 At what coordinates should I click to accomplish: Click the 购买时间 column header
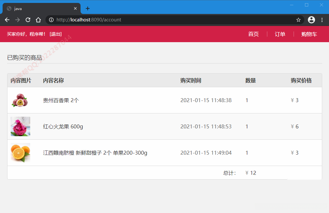[x=191, y=80]
